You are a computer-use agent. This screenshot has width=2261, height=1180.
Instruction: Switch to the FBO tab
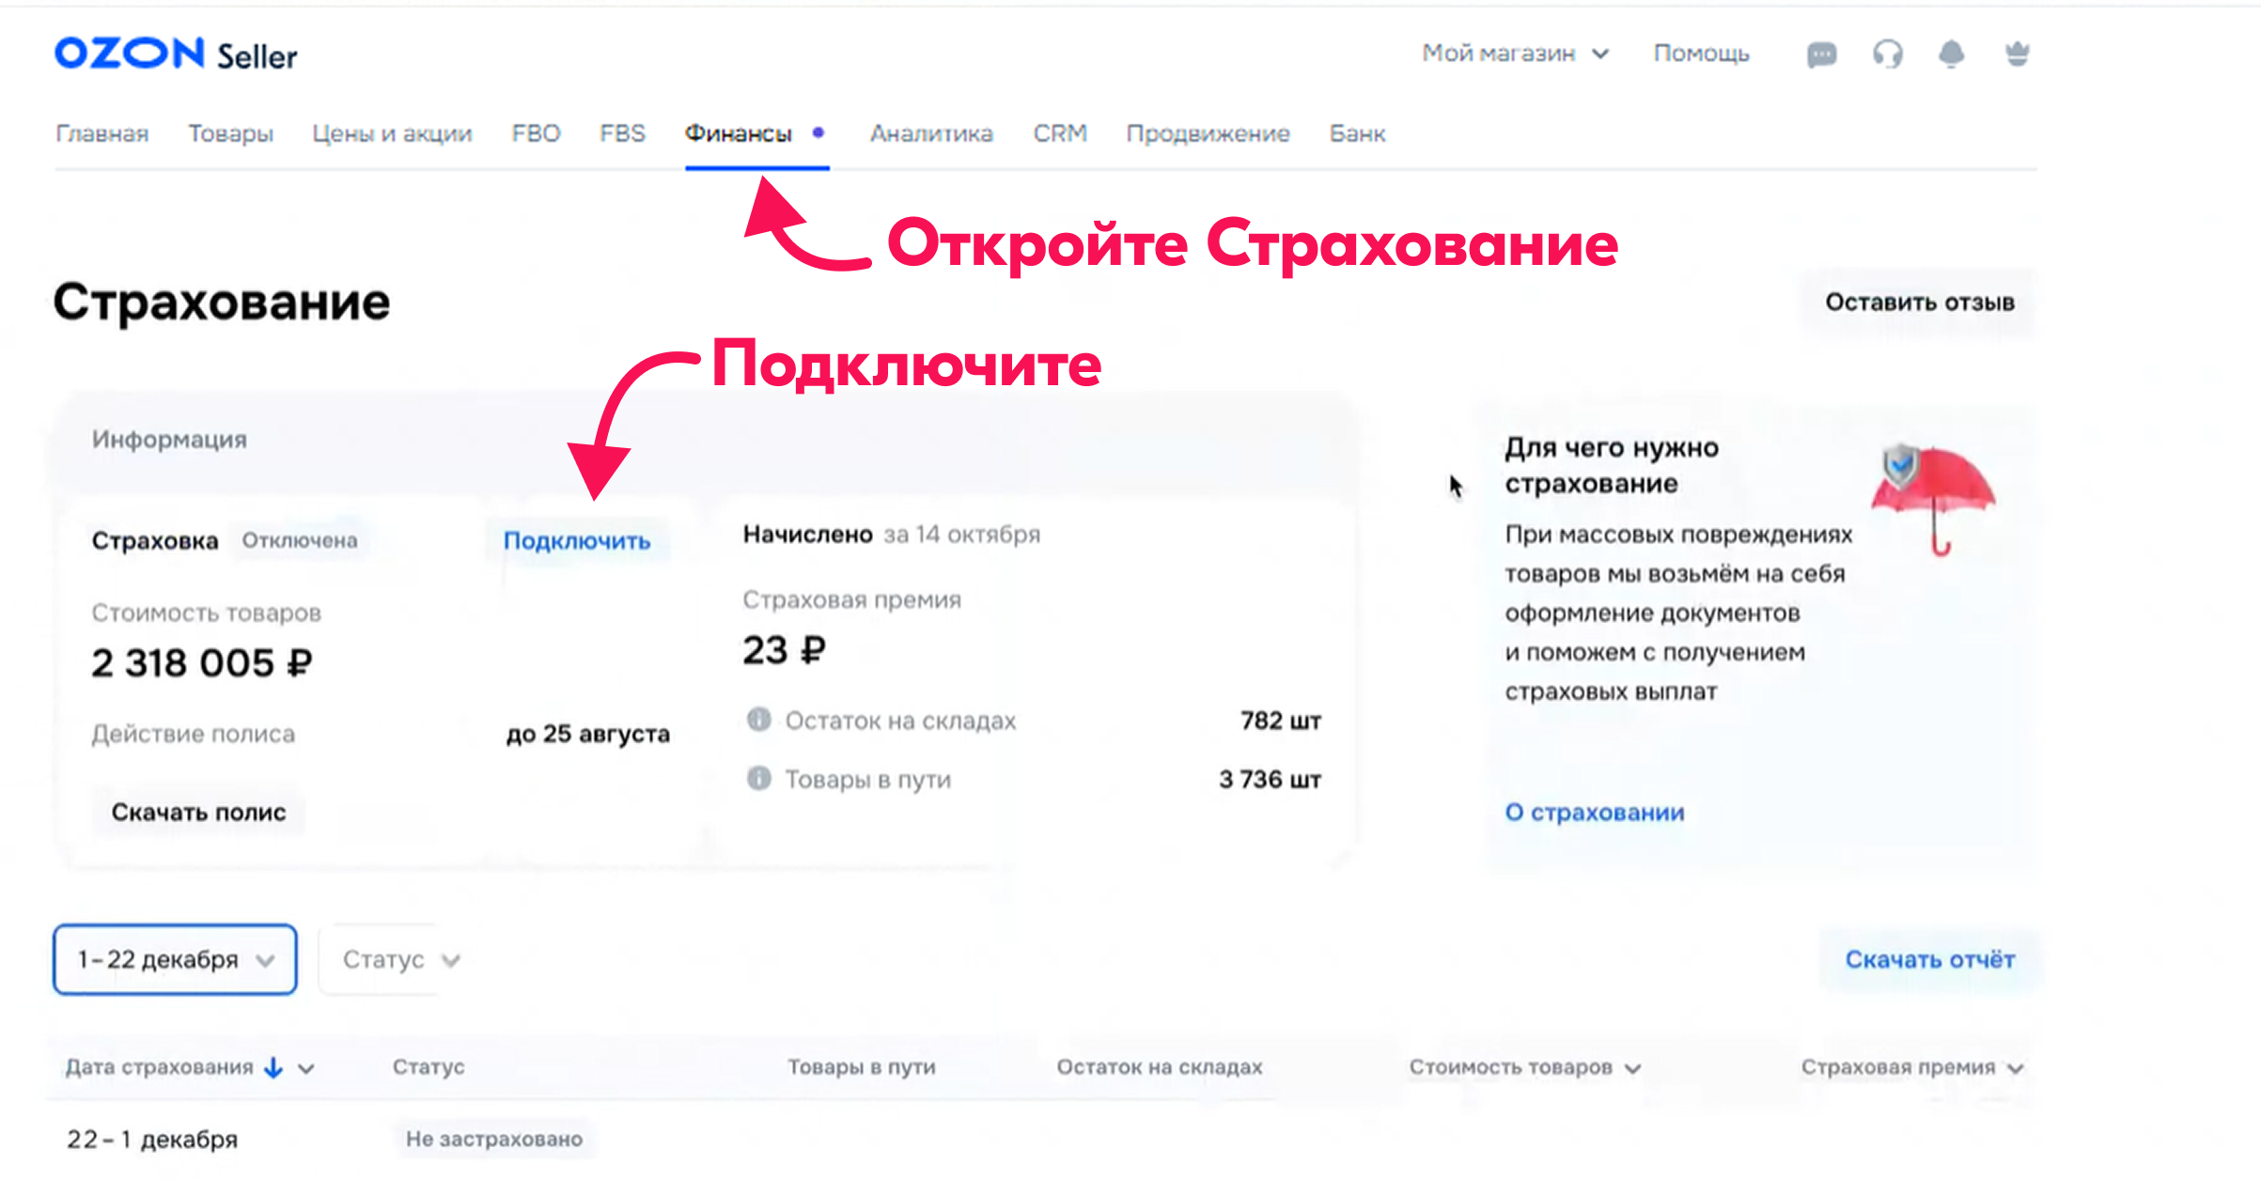click(536, 133)
